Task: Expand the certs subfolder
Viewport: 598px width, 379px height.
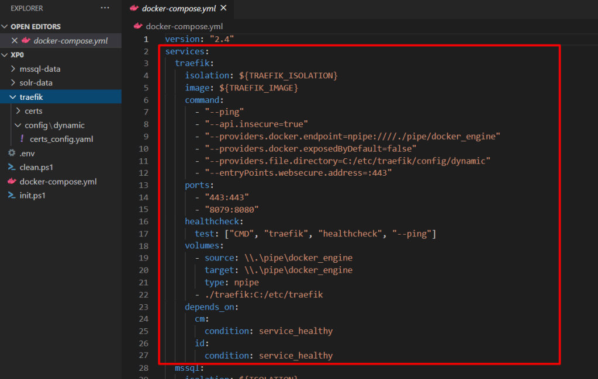Action: pyautogui.click(x=18, y=111)
